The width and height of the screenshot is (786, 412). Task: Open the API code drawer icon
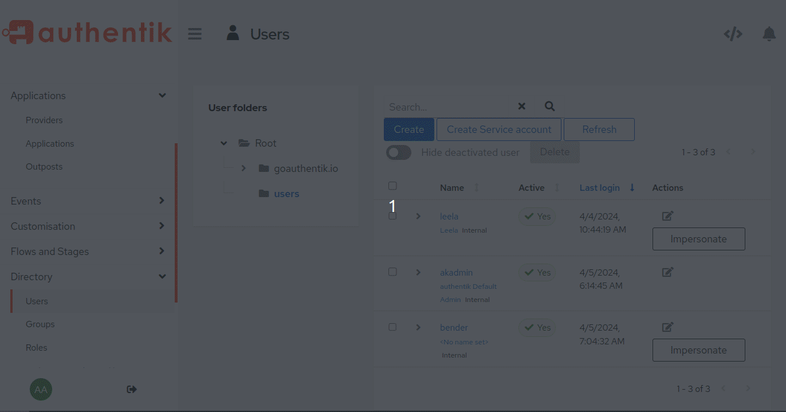[733, 34]
